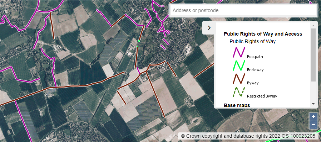The width and height of the screenshot is (321, 142).
Task: Zoom in with the plus button
Action: (x=313, y=117)
